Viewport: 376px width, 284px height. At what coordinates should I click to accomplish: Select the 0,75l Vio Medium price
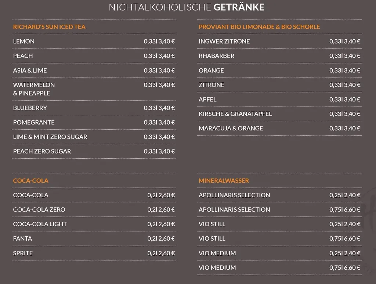click(x=345, y=267)
